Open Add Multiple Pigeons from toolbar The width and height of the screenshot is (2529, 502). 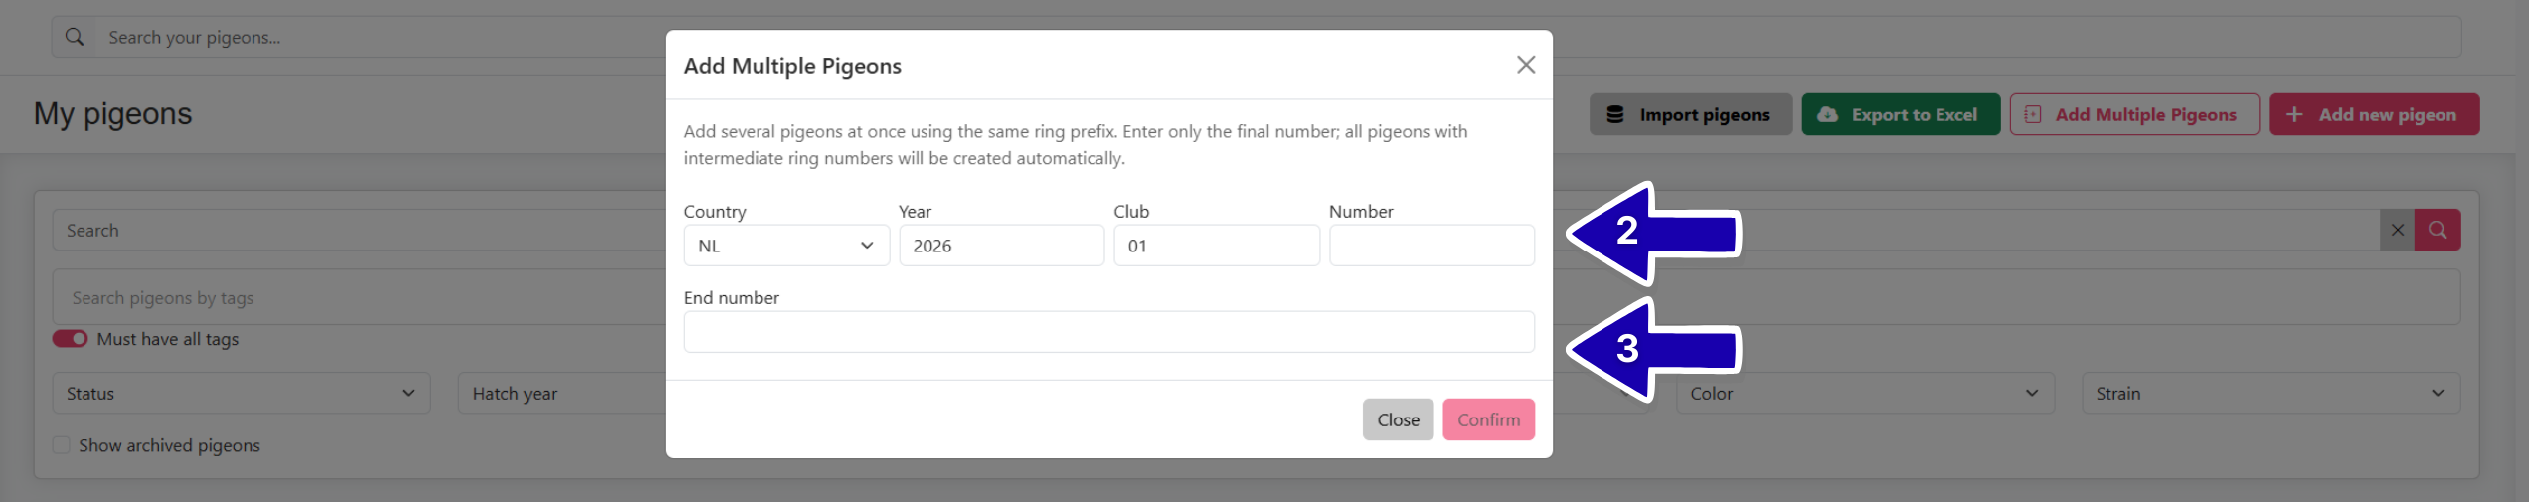(2133, 115)
